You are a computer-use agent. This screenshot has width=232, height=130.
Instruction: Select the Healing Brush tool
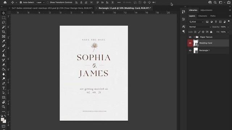[4, 46]
